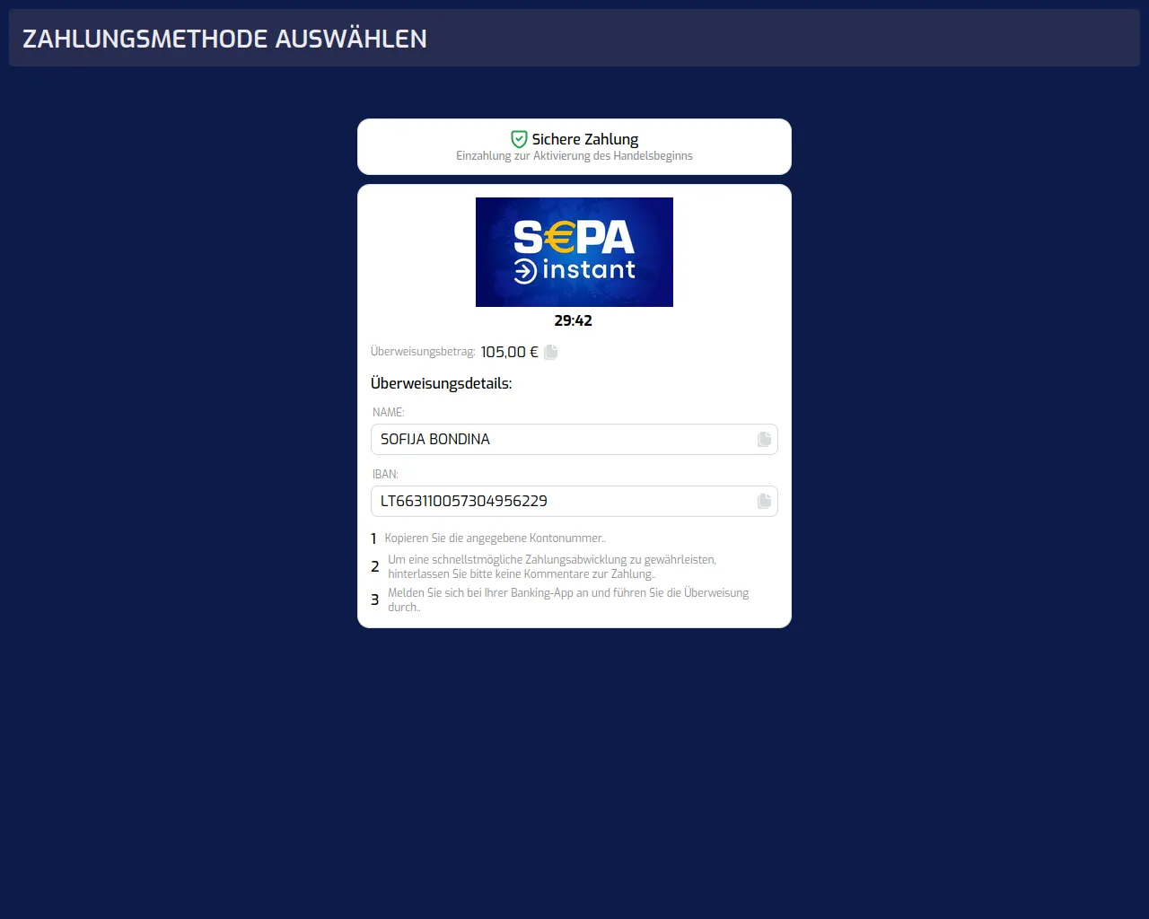Copy the recipient name SOFIJA BONDINA
This screenshot has height=919, width=1149.
pos(764,439)
